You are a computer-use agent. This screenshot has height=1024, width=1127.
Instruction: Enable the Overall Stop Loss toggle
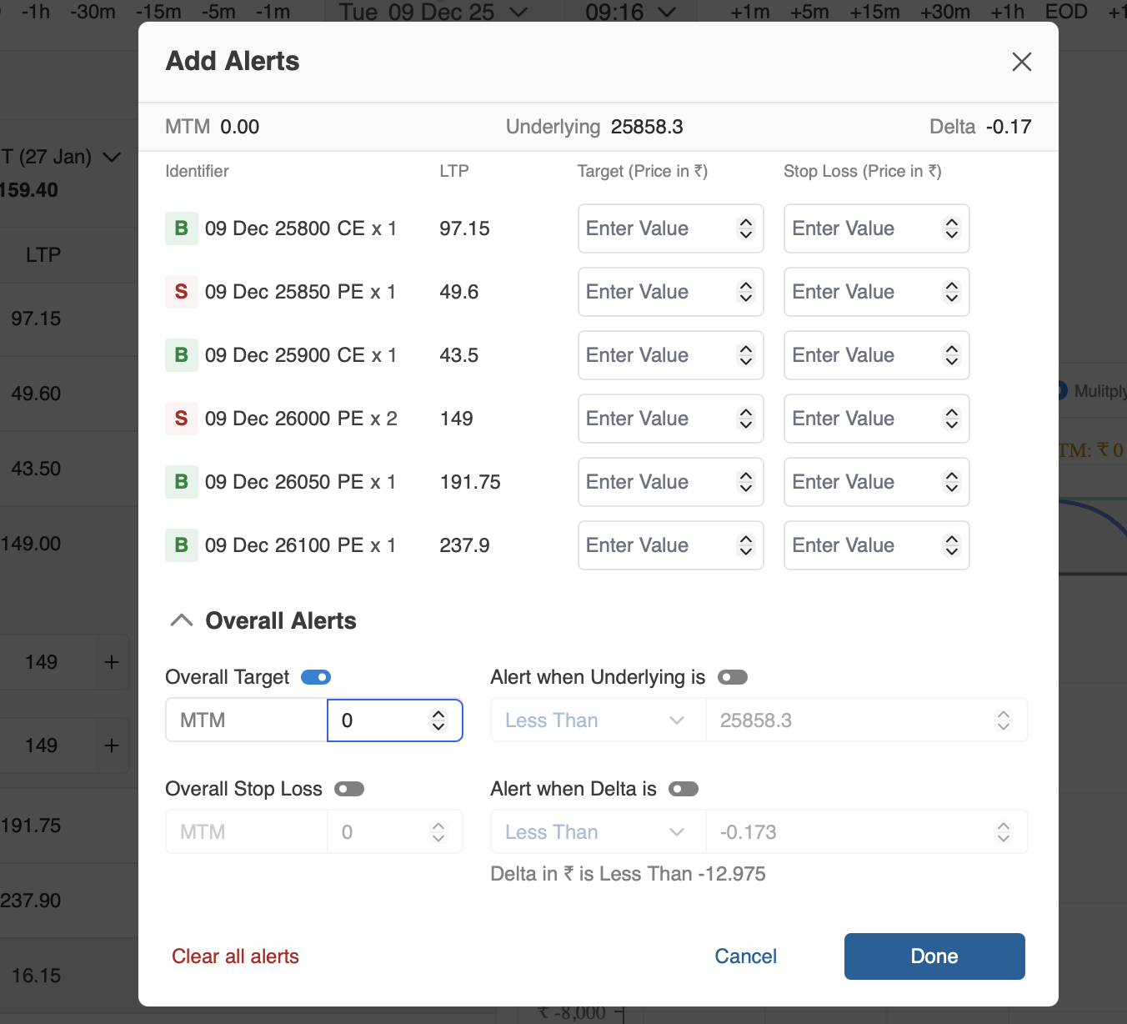349,789
